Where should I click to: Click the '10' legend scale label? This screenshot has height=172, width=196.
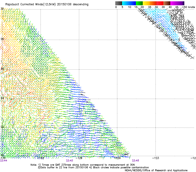(130, 7)
